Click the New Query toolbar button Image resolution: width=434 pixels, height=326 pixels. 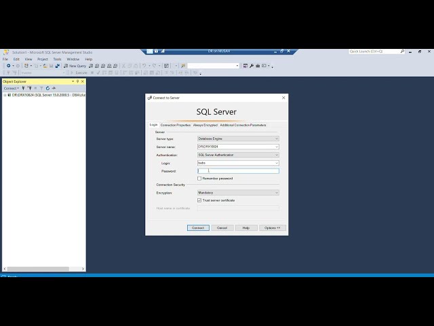[x=75, y=66]
